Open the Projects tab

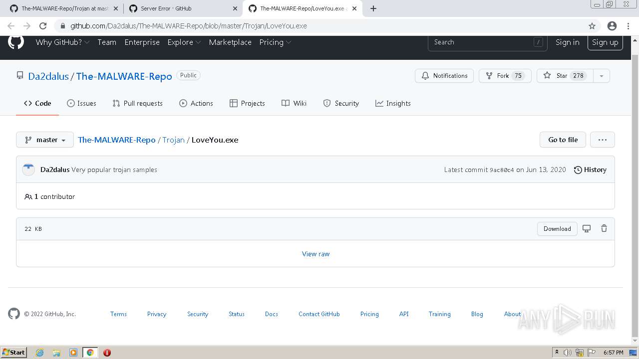247,103
